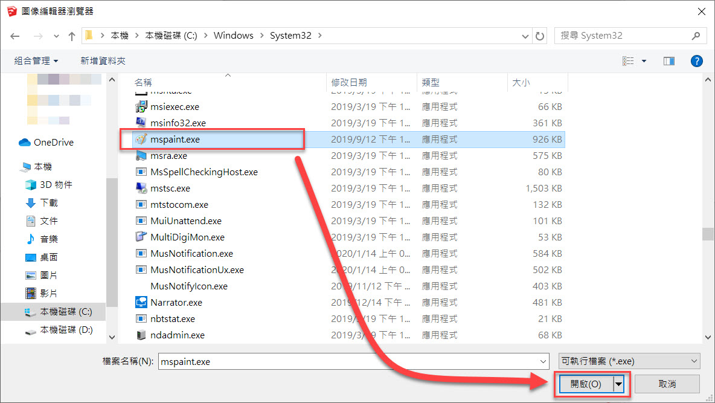The width and height of the screenshot is (715, 403).
Task: Open 3D 物件 folder in sidebar
Action: tap(49, 185)
